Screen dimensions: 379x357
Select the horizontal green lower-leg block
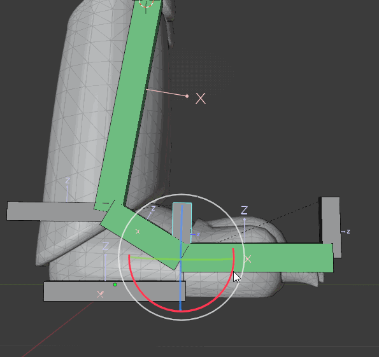point(266,258)
